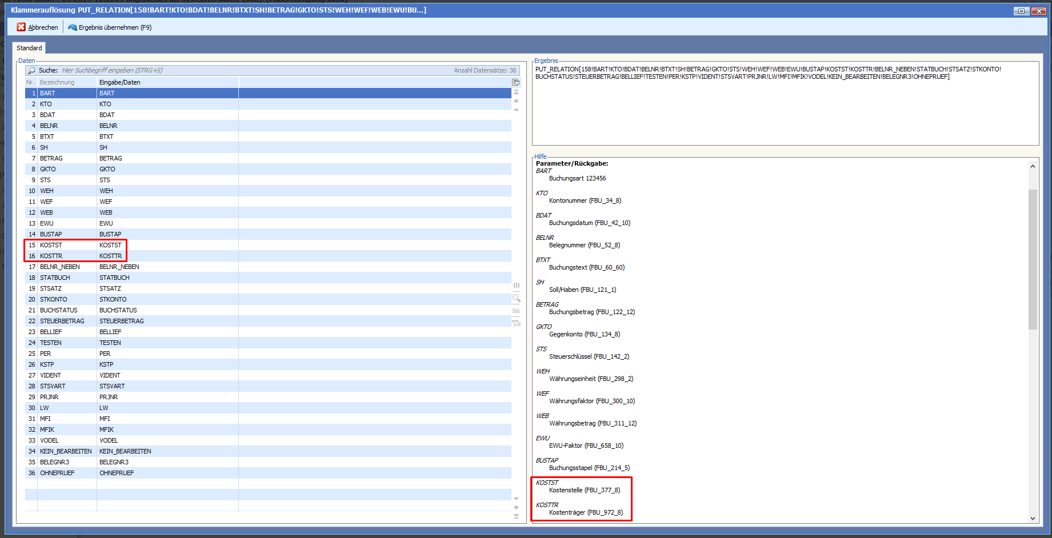This screenshot has width=1052, height=538.
Task: Click the brackets icon beside the table
Action: tap(516, 285)
